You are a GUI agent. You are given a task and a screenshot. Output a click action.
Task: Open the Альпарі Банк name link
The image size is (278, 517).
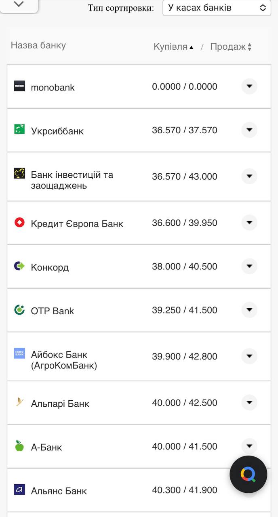(x=60, y=404)
